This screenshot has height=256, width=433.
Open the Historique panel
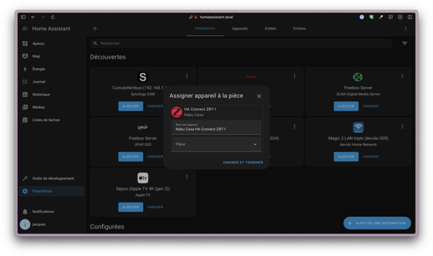(x=41, y=95)
